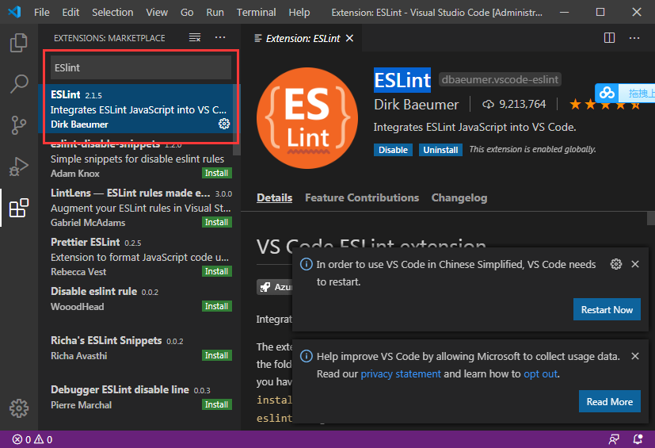Click the ESLint extension logo image
Screen dimensions: 655x448
(307, 118)
